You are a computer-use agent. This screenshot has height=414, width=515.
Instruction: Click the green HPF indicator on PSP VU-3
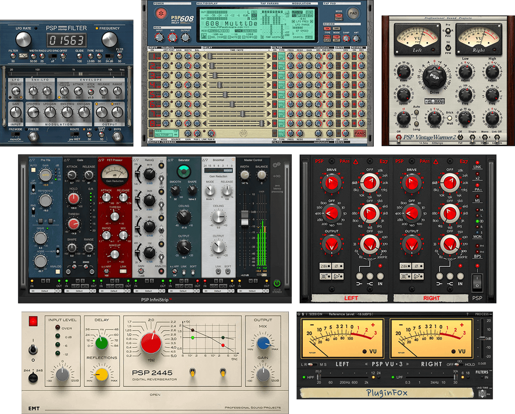304,377
